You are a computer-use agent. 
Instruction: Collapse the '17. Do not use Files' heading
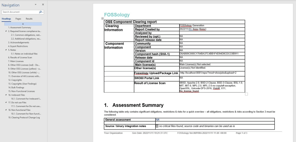pyautogui.click(x=6, y=102)
